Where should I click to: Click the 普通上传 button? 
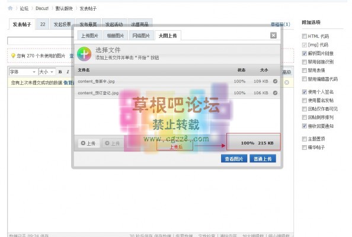coord(263,159)
